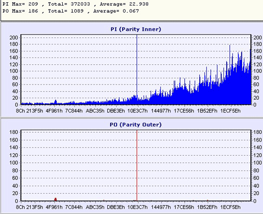Click the PI Max= 209 statistics line
The height and width of the screenshot is (214, 263).
pyautogui.click(x=75, y=4)
